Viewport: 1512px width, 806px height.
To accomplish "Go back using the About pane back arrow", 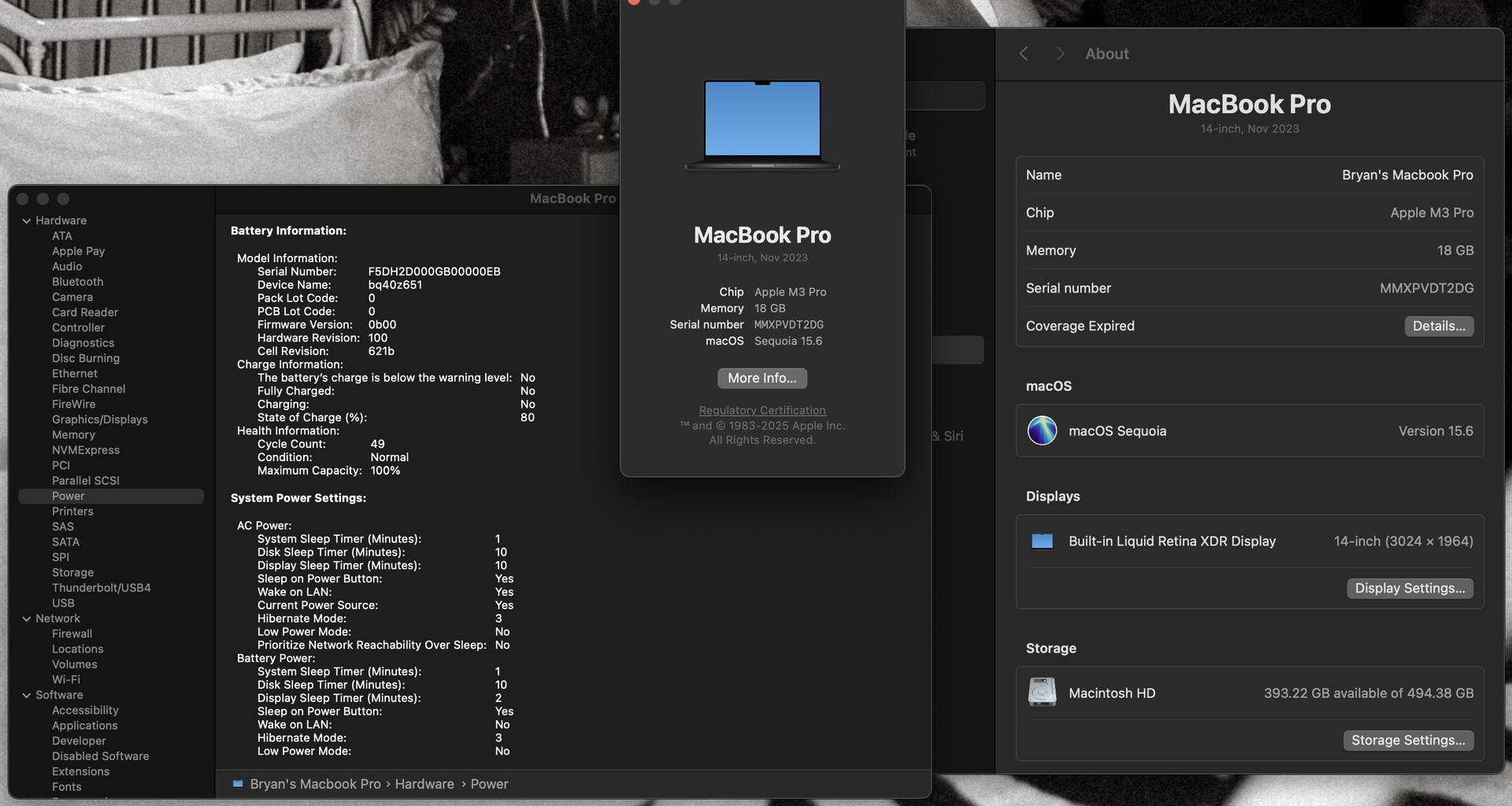I will tap(1024, 54).
